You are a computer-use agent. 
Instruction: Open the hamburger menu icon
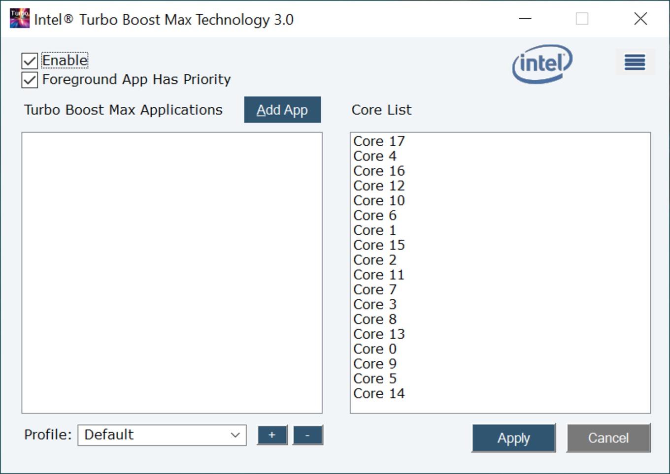[635, 62]
